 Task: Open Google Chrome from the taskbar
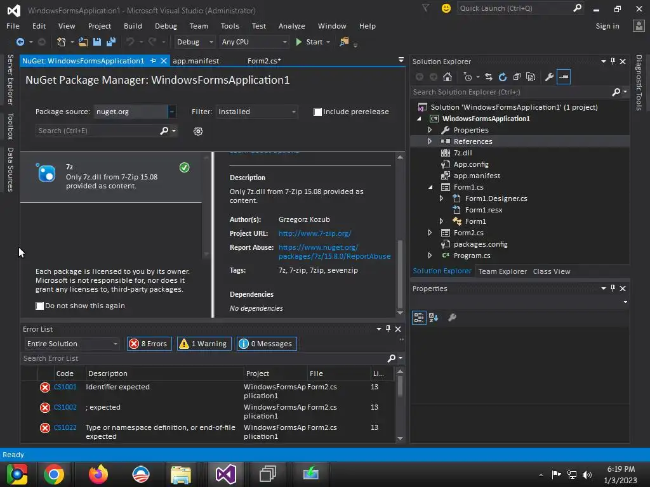click(x=54, y=474)
